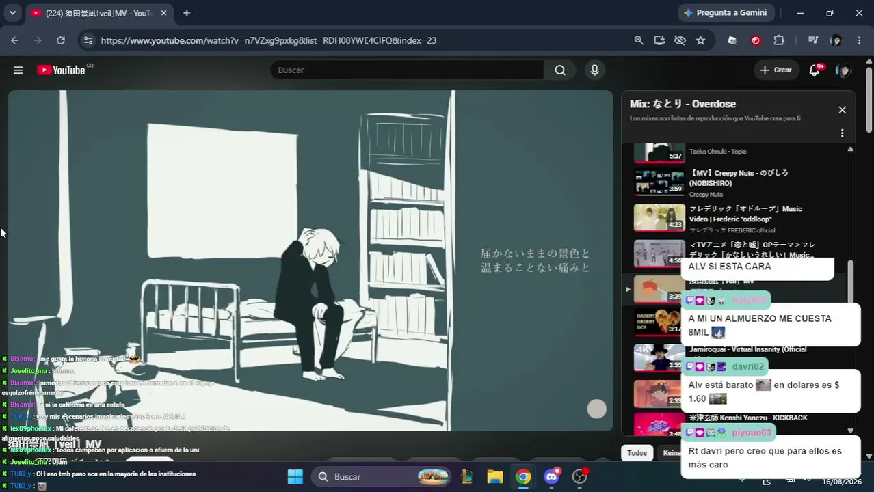Open the YouTube account avatar menu
874x492 pixels.
click(x=844, y=70)
